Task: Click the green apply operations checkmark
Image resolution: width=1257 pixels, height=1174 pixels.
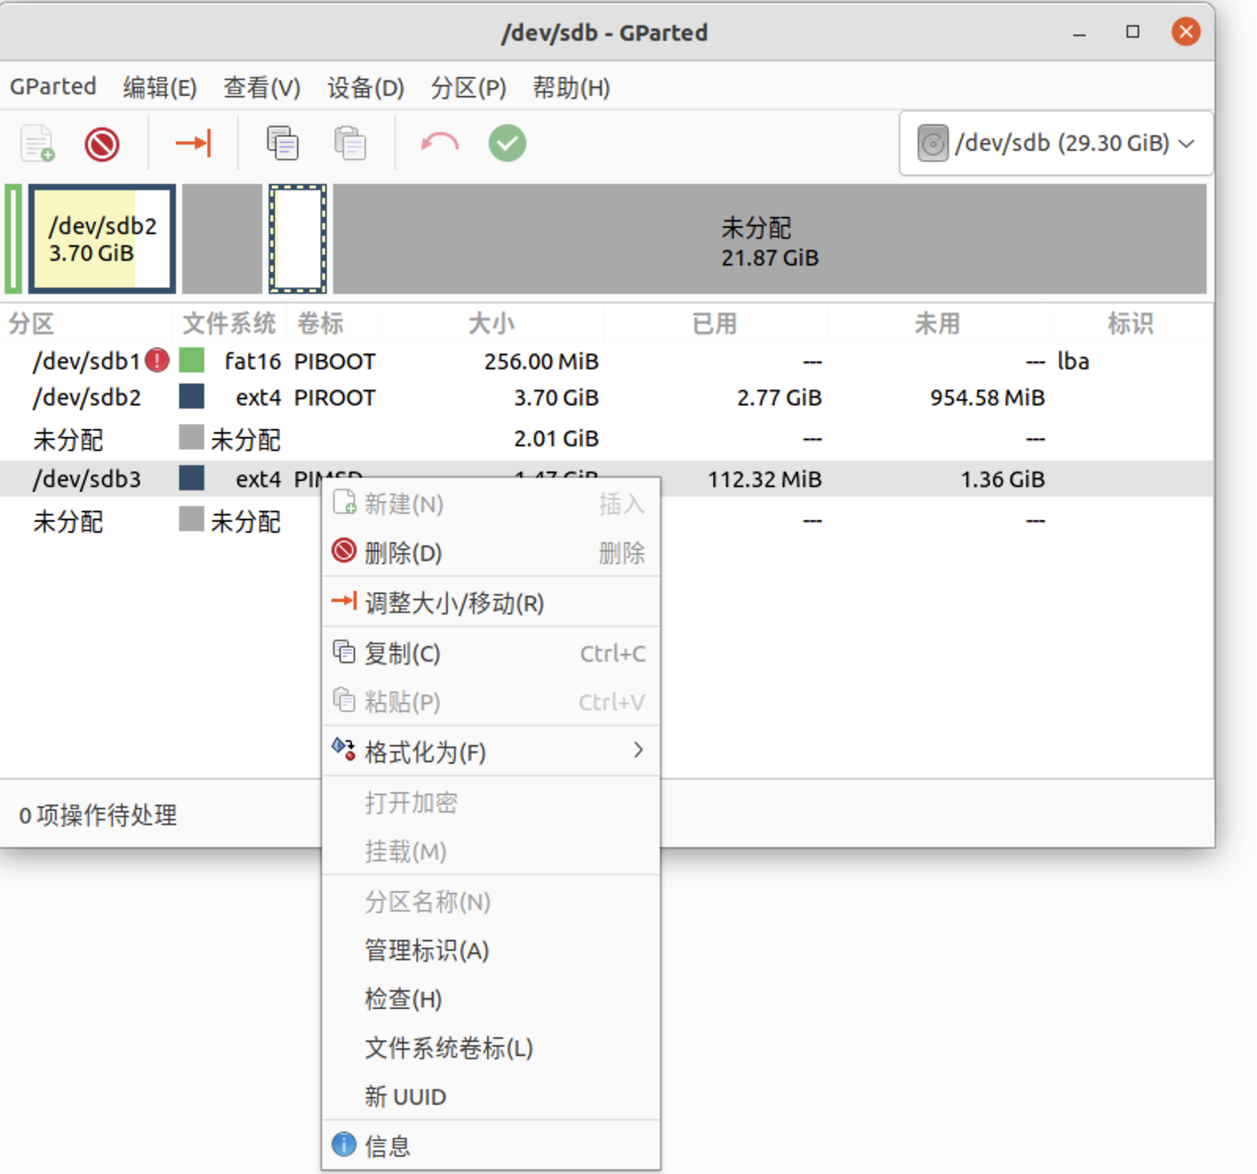Action: pyautogui.click(x=507, y=144)
